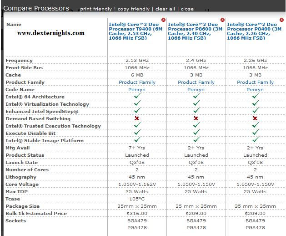The width and height of the screenshot is (286, 236).
Task: Click the Bulk 1k Estimated Price label
Action: pos(36,214)
